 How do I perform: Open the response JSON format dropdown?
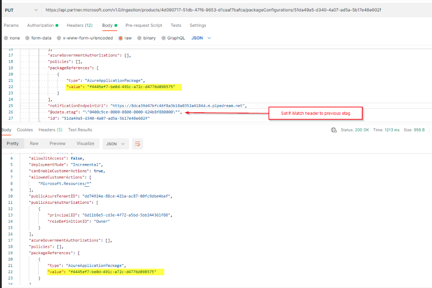[116, 144]
